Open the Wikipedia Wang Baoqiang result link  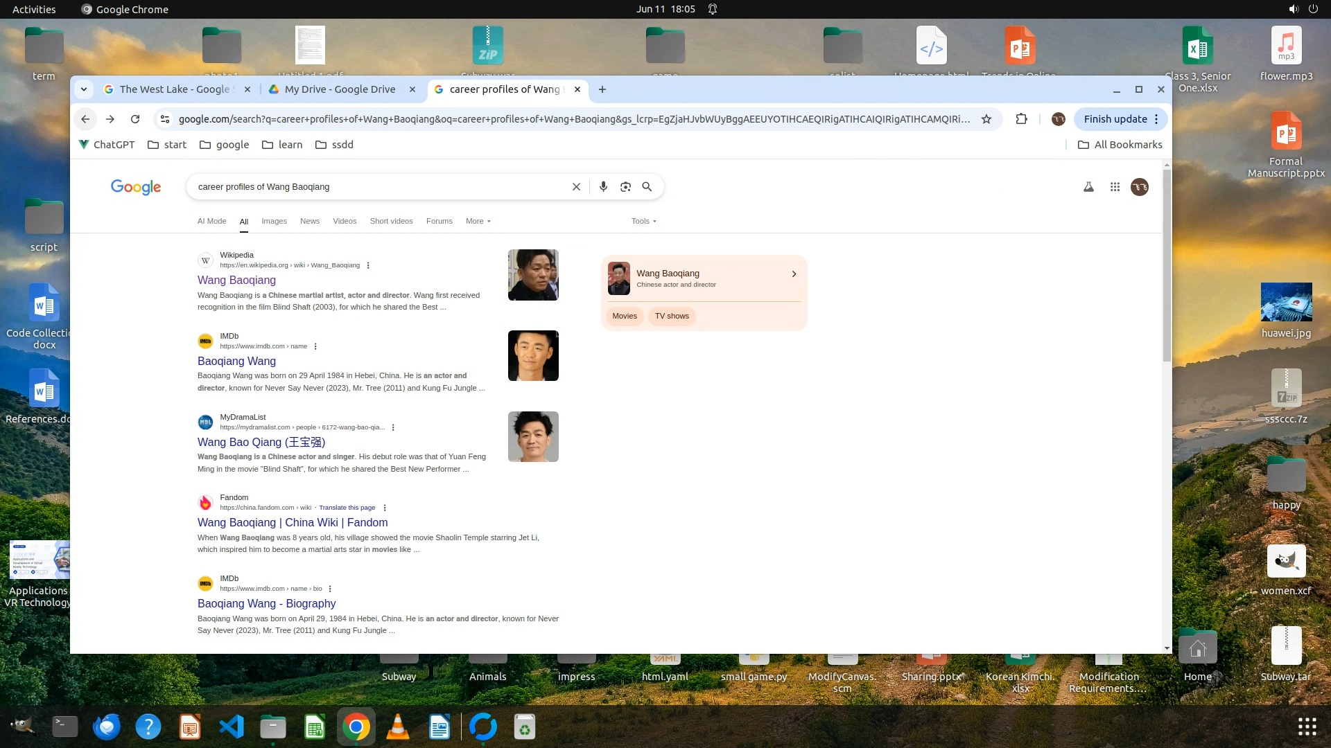[236, 280]
